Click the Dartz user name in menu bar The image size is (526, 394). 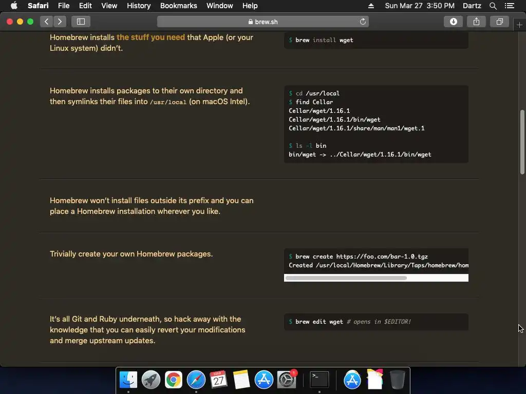pyautogui.click(x=472, y=6)
